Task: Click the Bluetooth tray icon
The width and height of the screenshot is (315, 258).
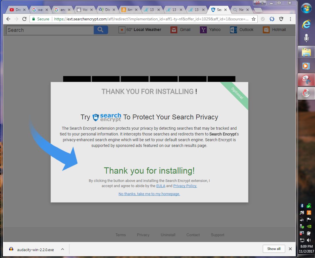Action: [302, 205]
